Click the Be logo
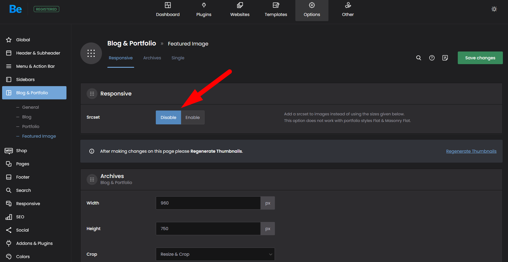 15,9
